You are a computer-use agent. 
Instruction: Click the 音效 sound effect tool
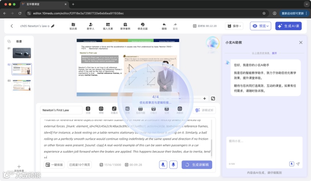point(127,110)
